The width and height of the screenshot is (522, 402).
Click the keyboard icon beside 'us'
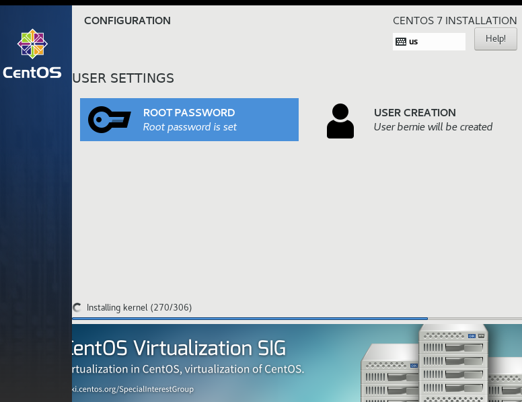click(401, 42)
